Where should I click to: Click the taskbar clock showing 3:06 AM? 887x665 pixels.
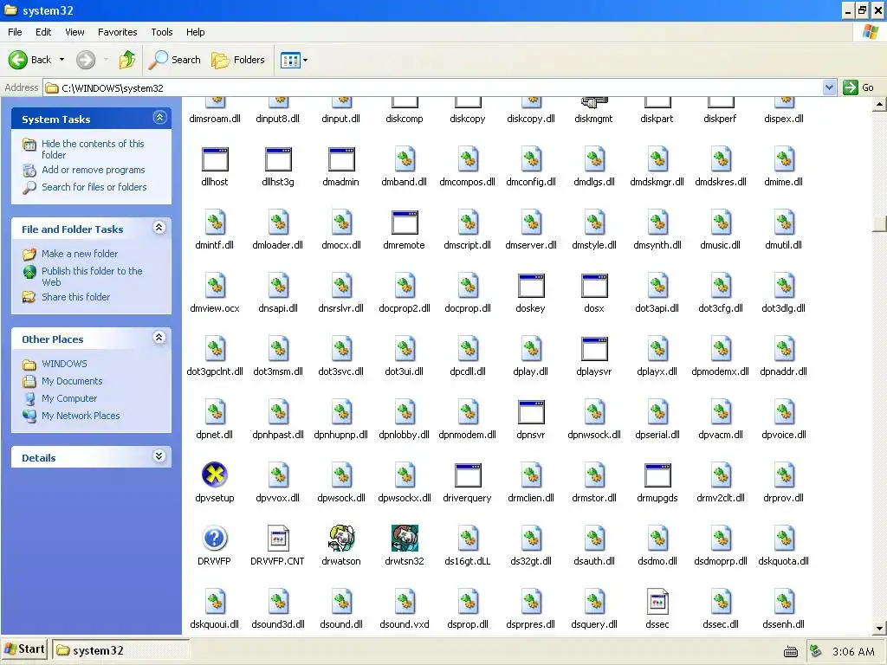coord(853,651)
